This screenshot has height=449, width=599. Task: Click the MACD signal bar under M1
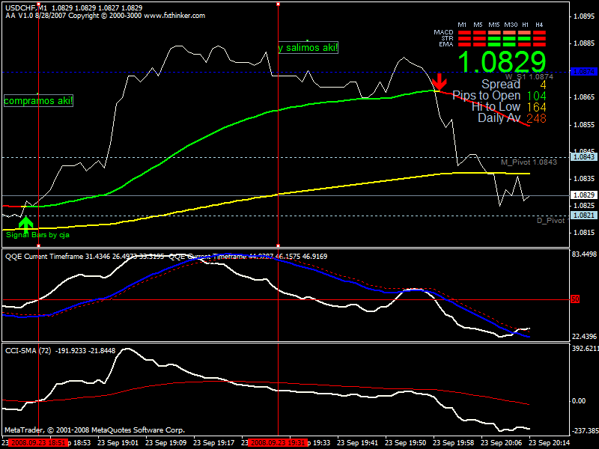pyautogui.click(x=464, y=33)
